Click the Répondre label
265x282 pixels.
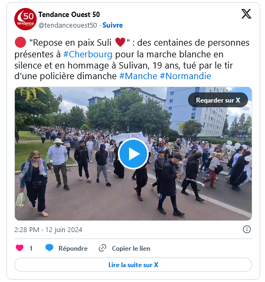coord(73,249)
